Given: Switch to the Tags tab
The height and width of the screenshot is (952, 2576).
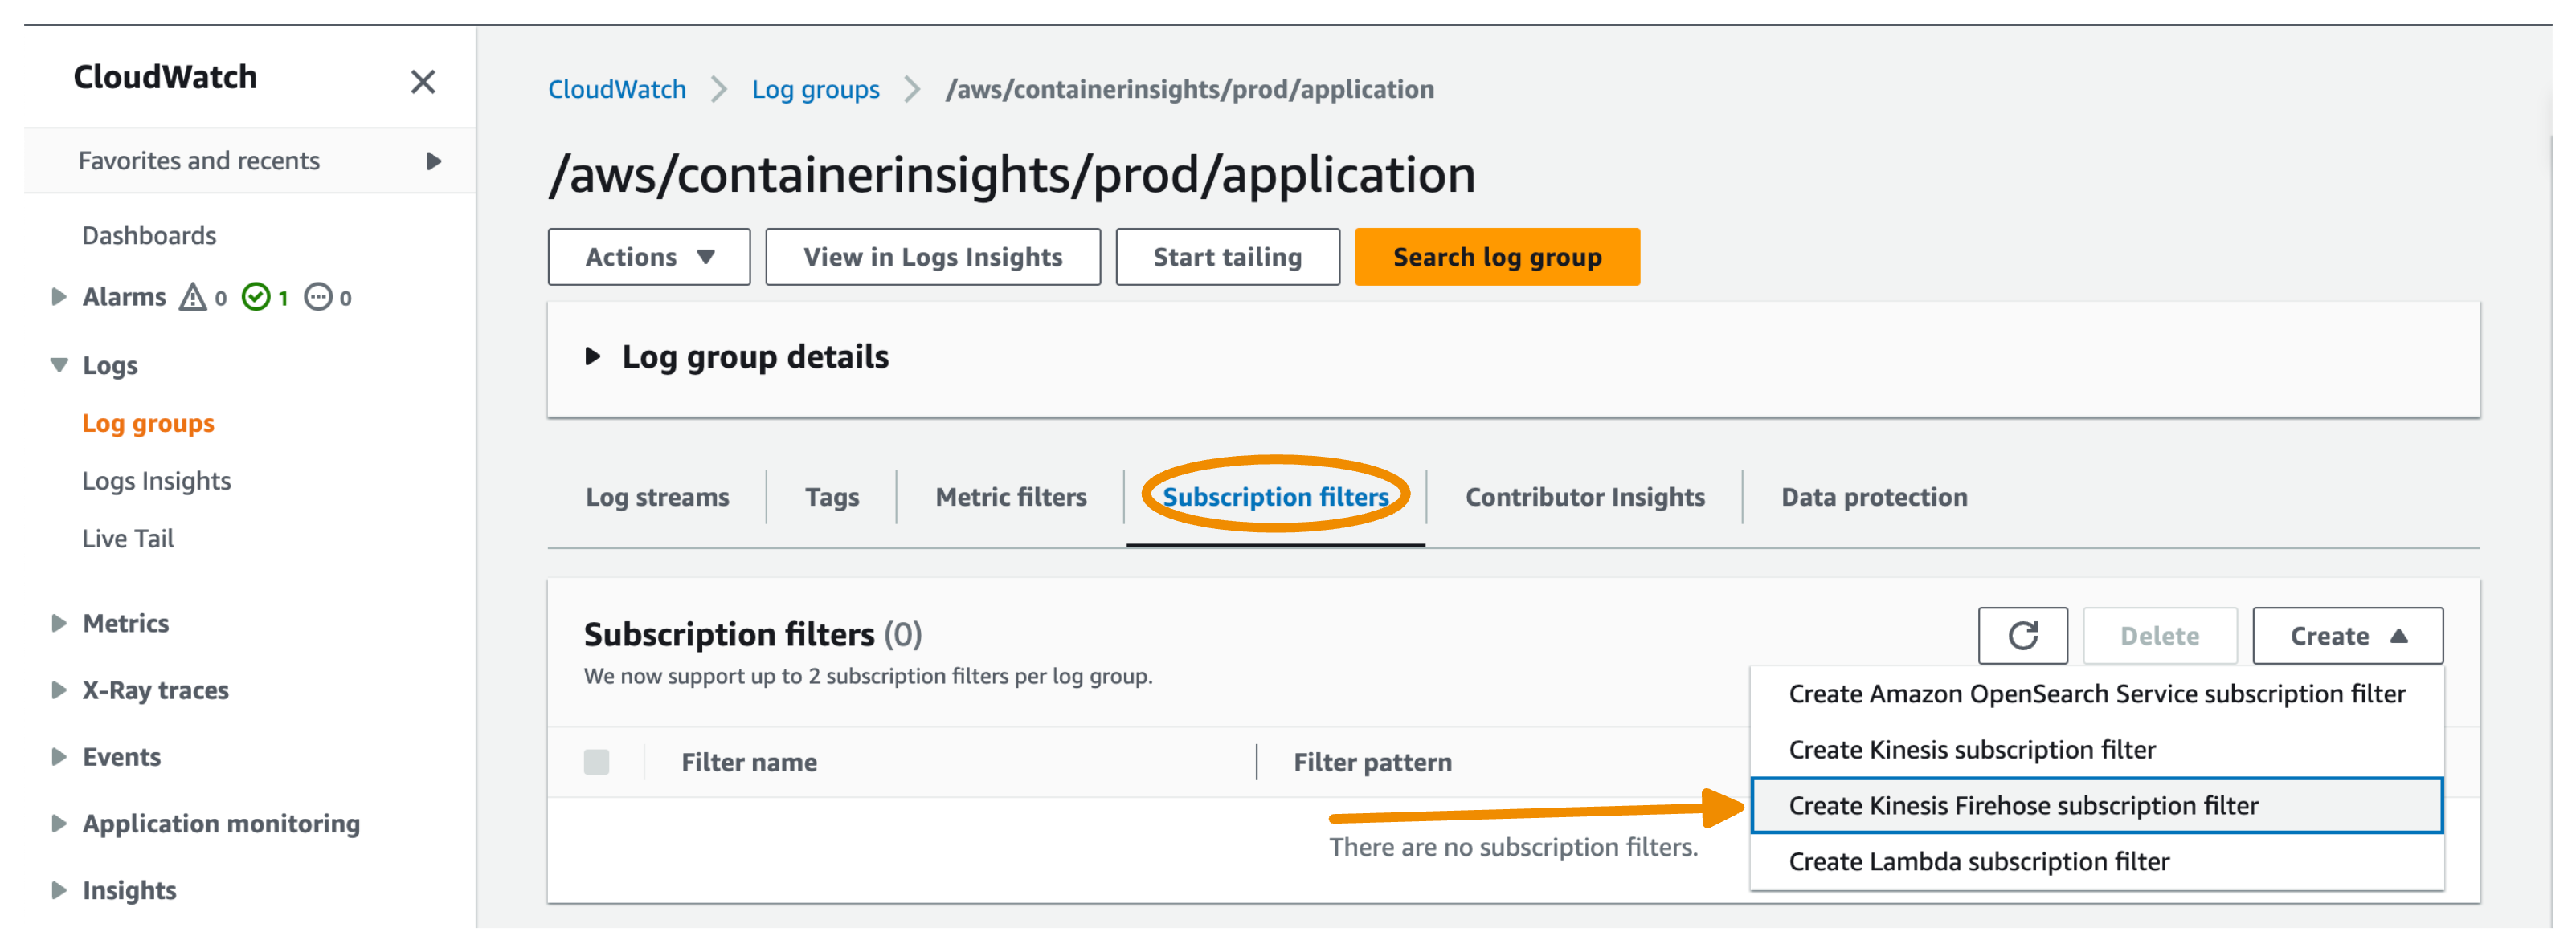Looking at the screenshot, I should 832,497.
